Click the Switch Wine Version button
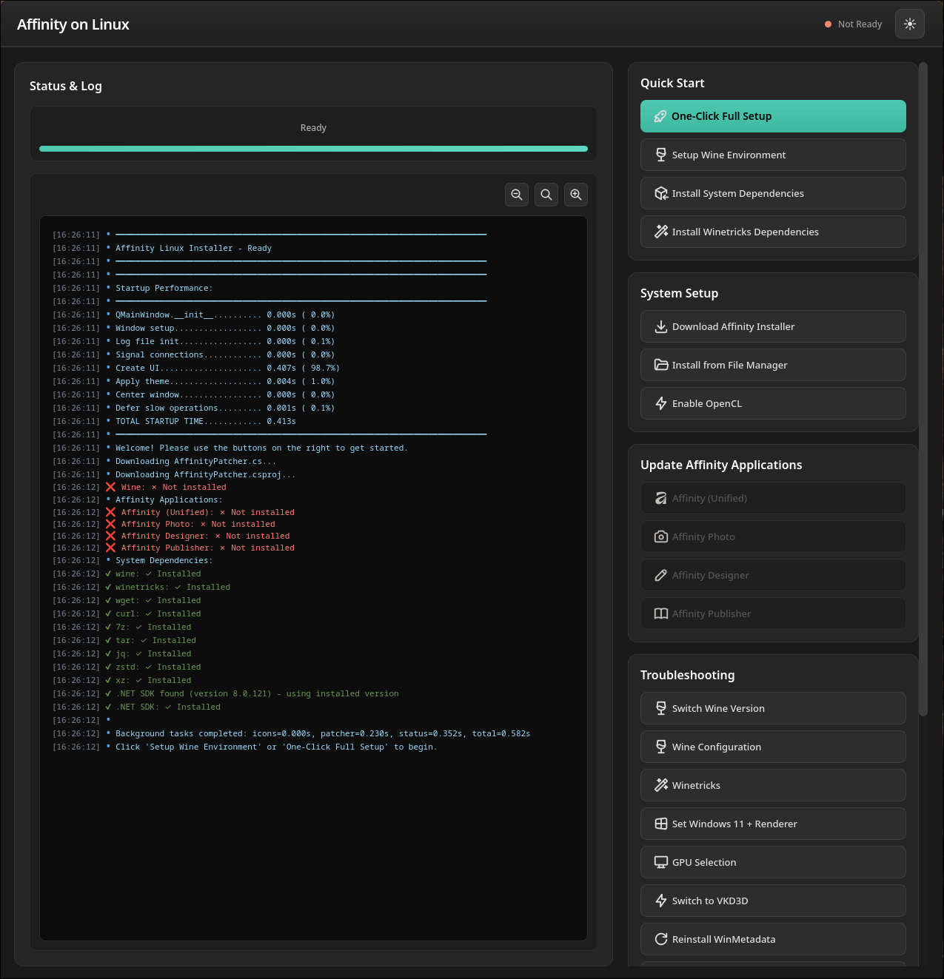 [772, 708]
